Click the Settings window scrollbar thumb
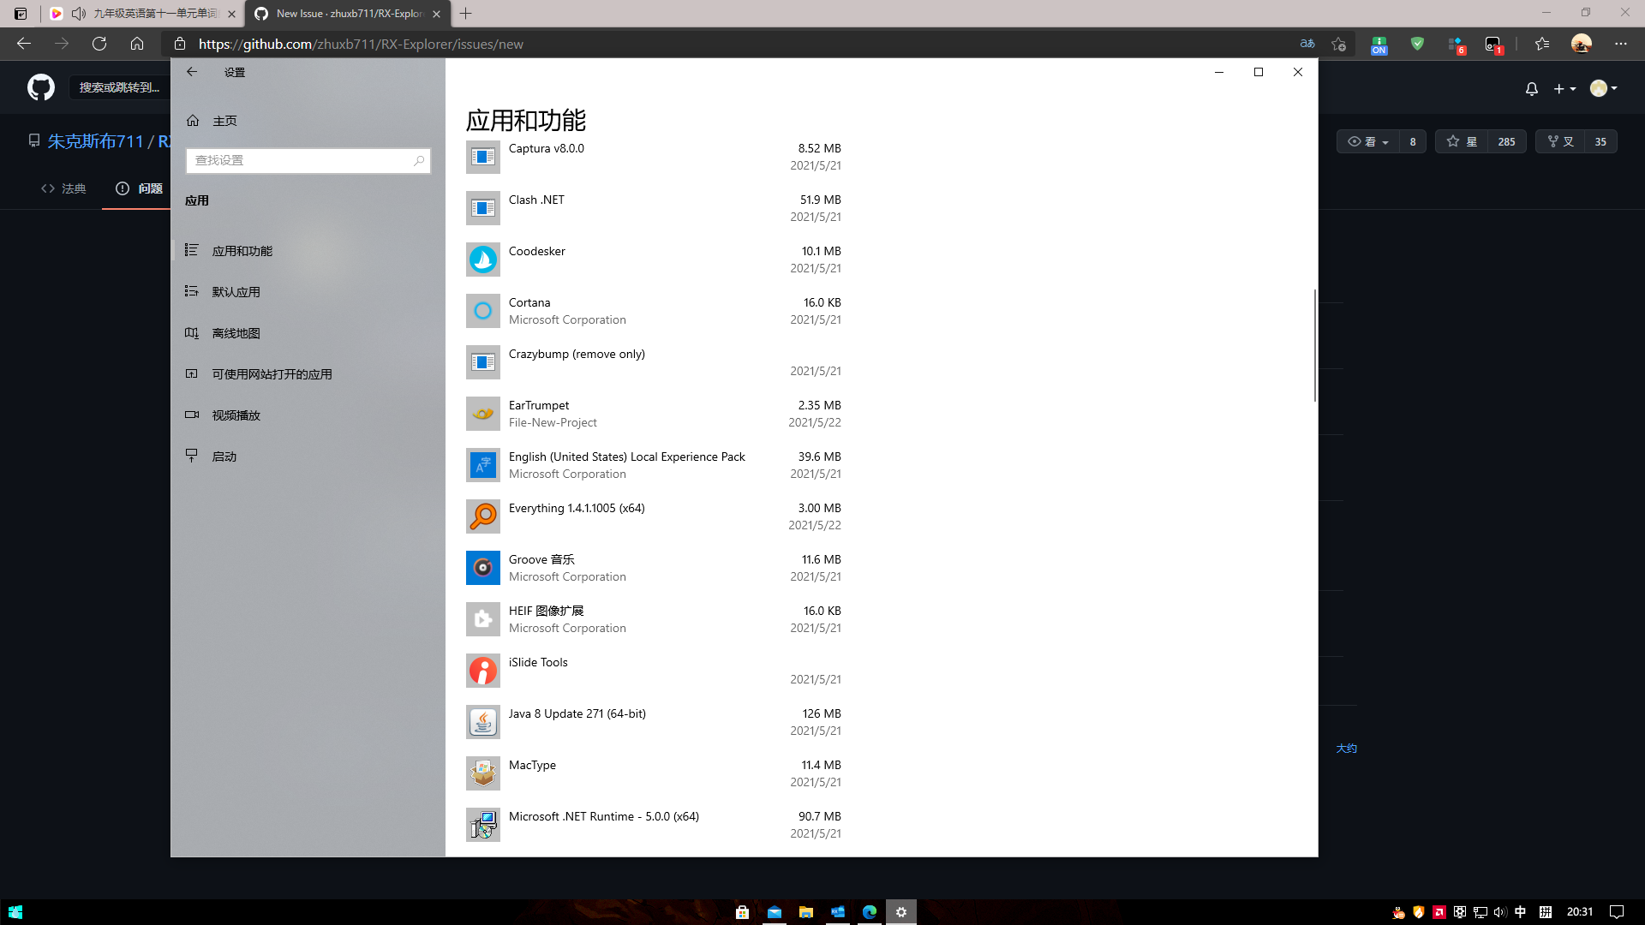The image size is (1645, 925). 1314,345
